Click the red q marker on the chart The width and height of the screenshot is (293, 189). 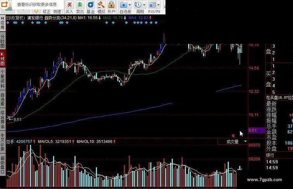[233, 135]
